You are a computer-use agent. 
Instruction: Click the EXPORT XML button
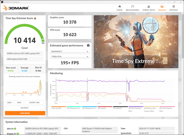click(x=34, y=102)
